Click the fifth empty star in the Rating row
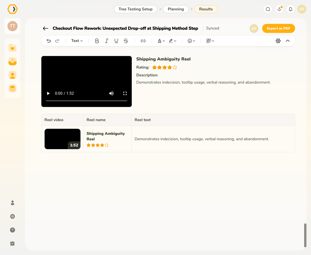Image resolution: width=311 pixels, height=255 pixels. 175,67
